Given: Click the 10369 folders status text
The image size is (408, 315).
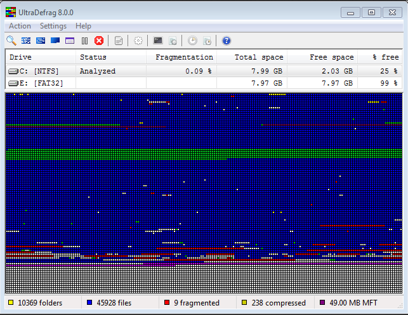Looking at the screenshot, I should (x=40, y=303).
